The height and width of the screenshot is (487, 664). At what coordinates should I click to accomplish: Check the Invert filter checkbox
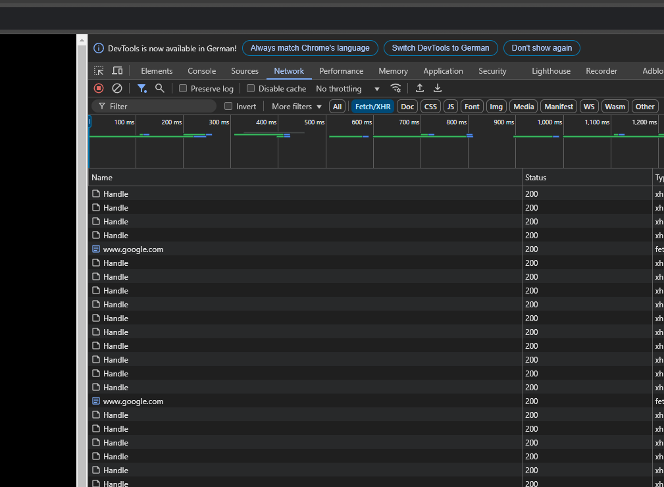pyautogui.click(x=228, y=107)
